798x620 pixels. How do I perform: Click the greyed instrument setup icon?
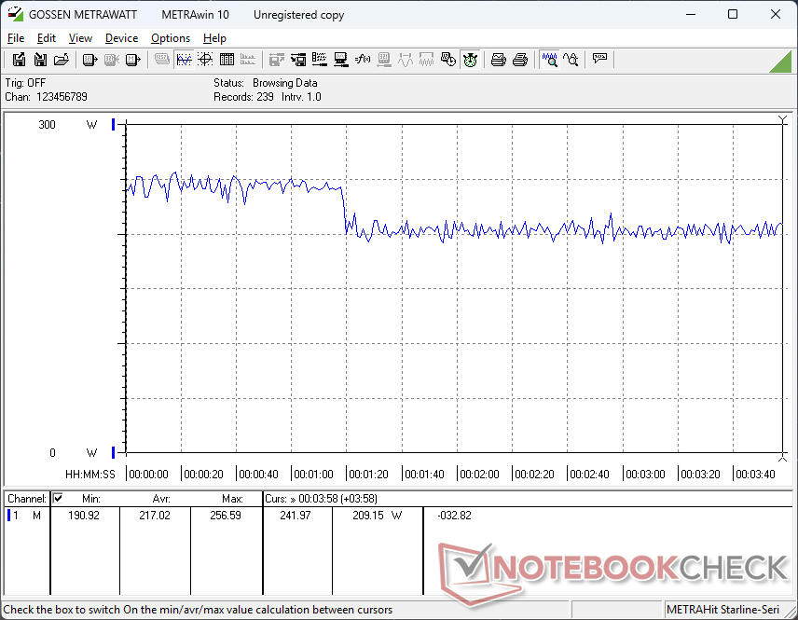tap(384, 60)
